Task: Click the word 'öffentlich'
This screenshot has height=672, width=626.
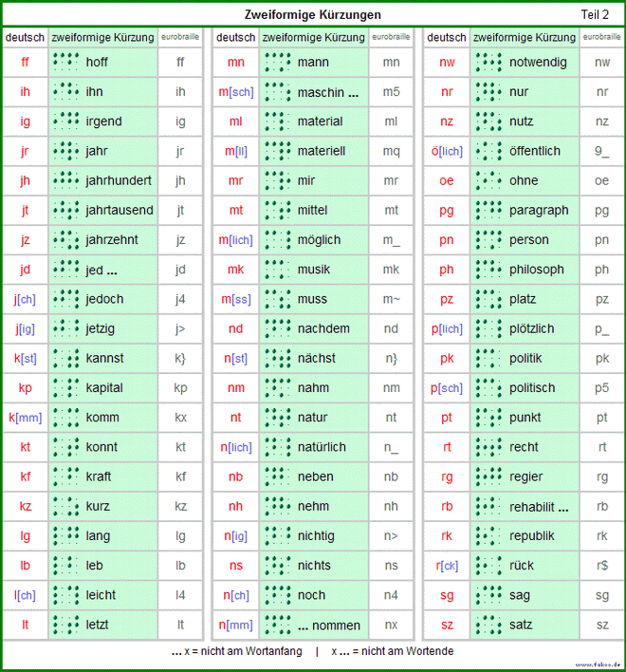Action: [x=535, y=151]
